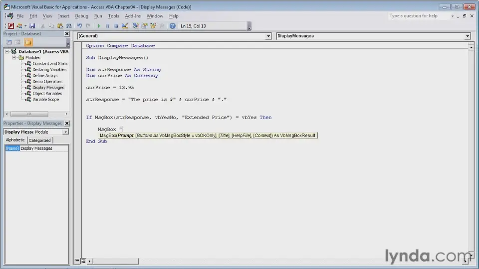Switch to the Alphabetic properties tab
This screenshot has height=269, width=479.
click(x=15, y=139)
